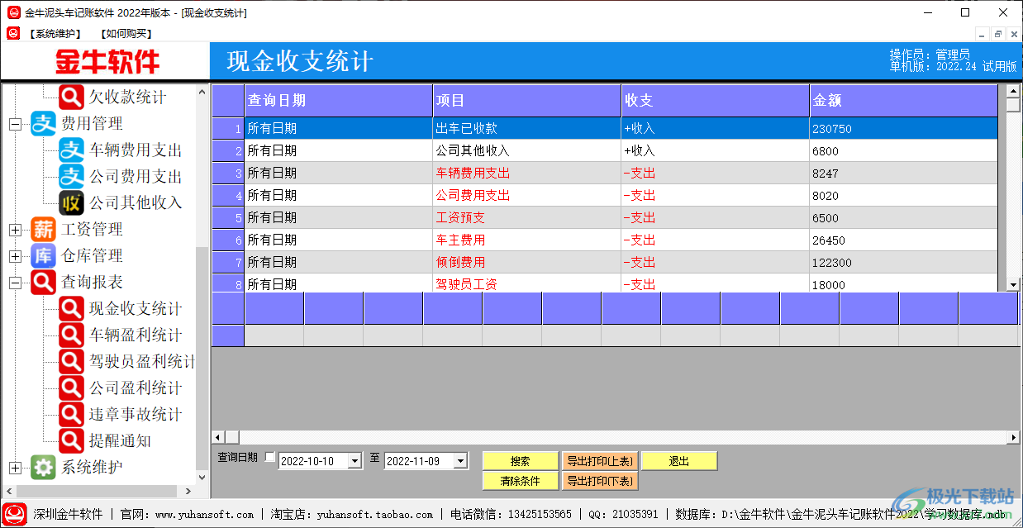Viewport: 1023px width, 528px height.
Task: Expand the 系统维护 tree node
Action: coord(15,468)
